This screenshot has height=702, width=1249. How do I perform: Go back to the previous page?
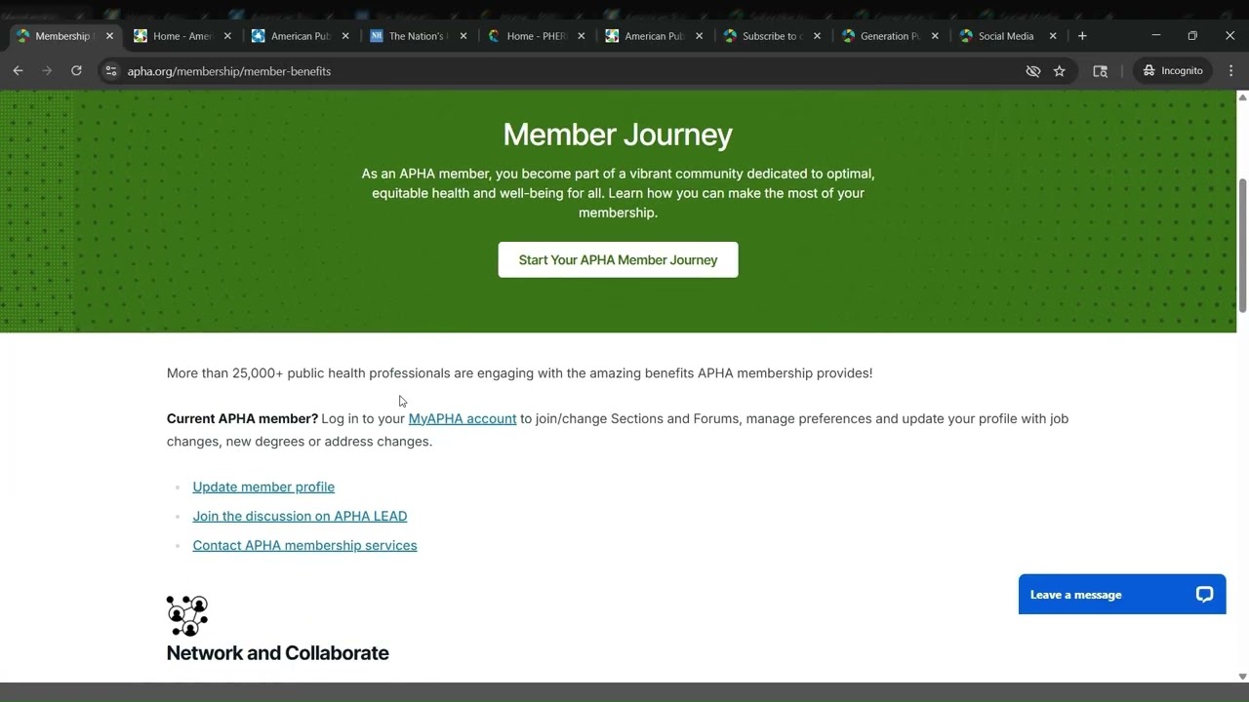click(18, 71)
